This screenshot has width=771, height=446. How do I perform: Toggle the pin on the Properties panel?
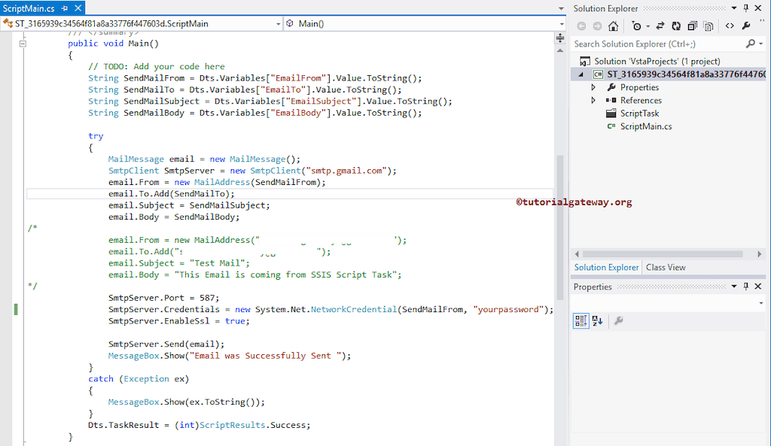pyautogui.click(x=747, y=287)
